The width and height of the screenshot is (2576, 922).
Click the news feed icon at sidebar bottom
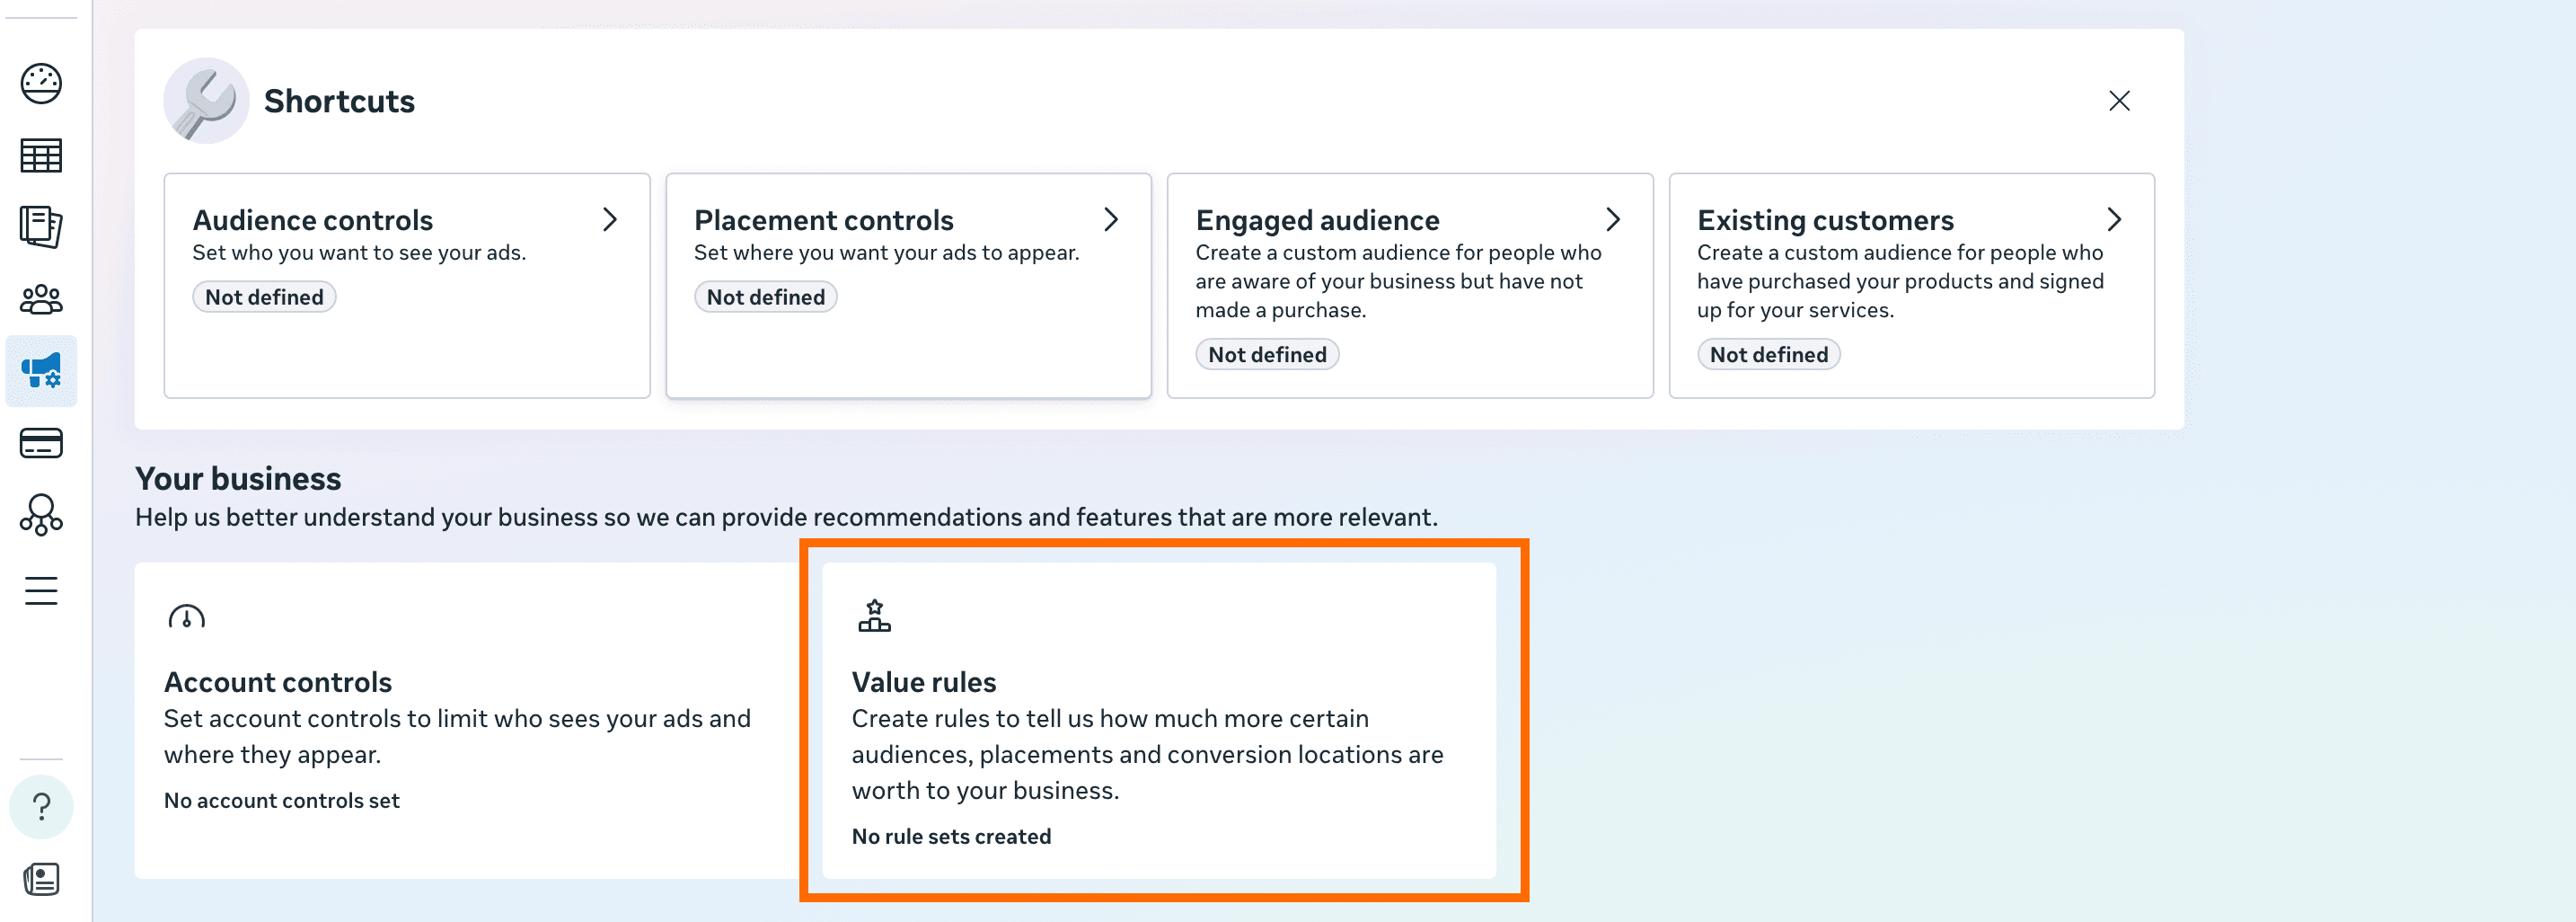41,879
